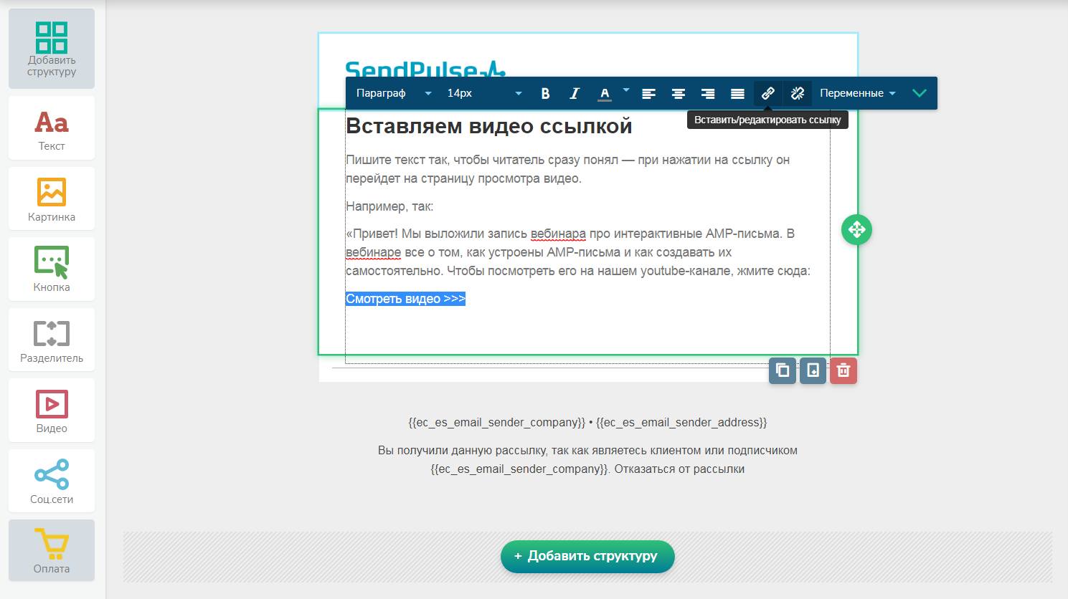Image resolution: width=1068 pixels, height=599 pixels.
Task: Open the Переменные dropdown
Action: tap(858, 93)
